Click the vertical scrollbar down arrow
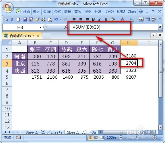165x143 pixels. (160, 128)
